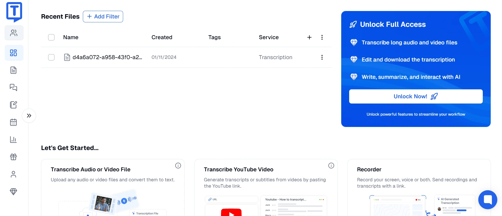Open the chat support floating widget
The height and width of the screenshot is (216, 502).
click(488, 200)
